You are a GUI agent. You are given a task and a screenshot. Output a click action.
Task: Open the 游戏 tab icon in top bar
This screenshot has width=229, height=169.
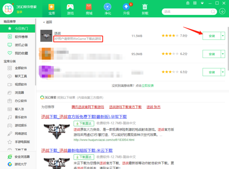point(70,7)
